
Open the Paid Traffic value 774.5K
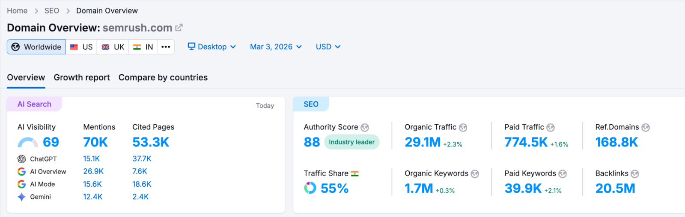click(526, 142)
